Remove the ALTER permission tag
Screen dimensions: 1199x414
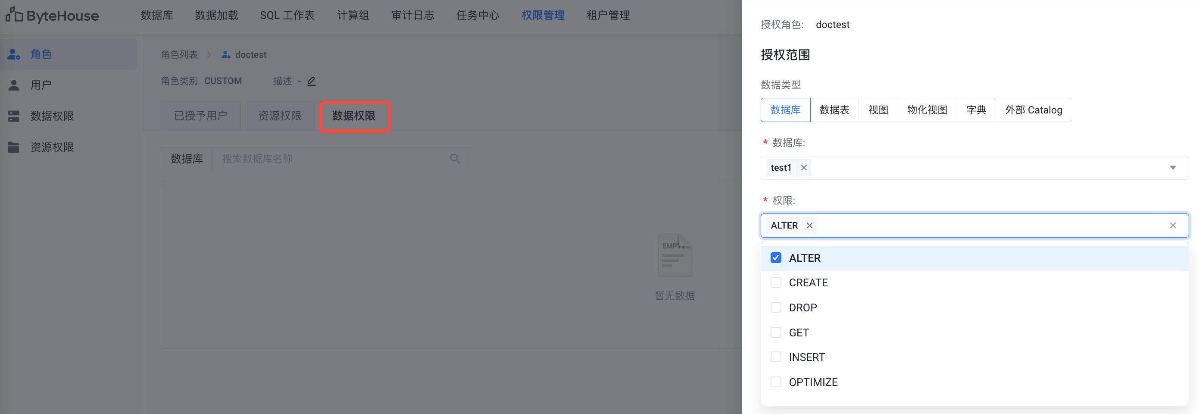coord(810,226)
